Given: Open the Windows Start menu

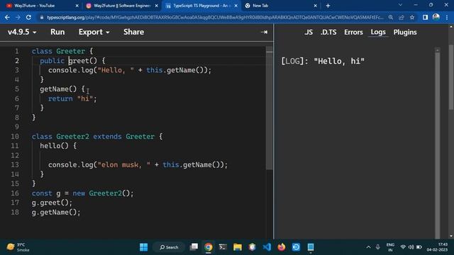Looking at the screenshot, I should 143,247.
